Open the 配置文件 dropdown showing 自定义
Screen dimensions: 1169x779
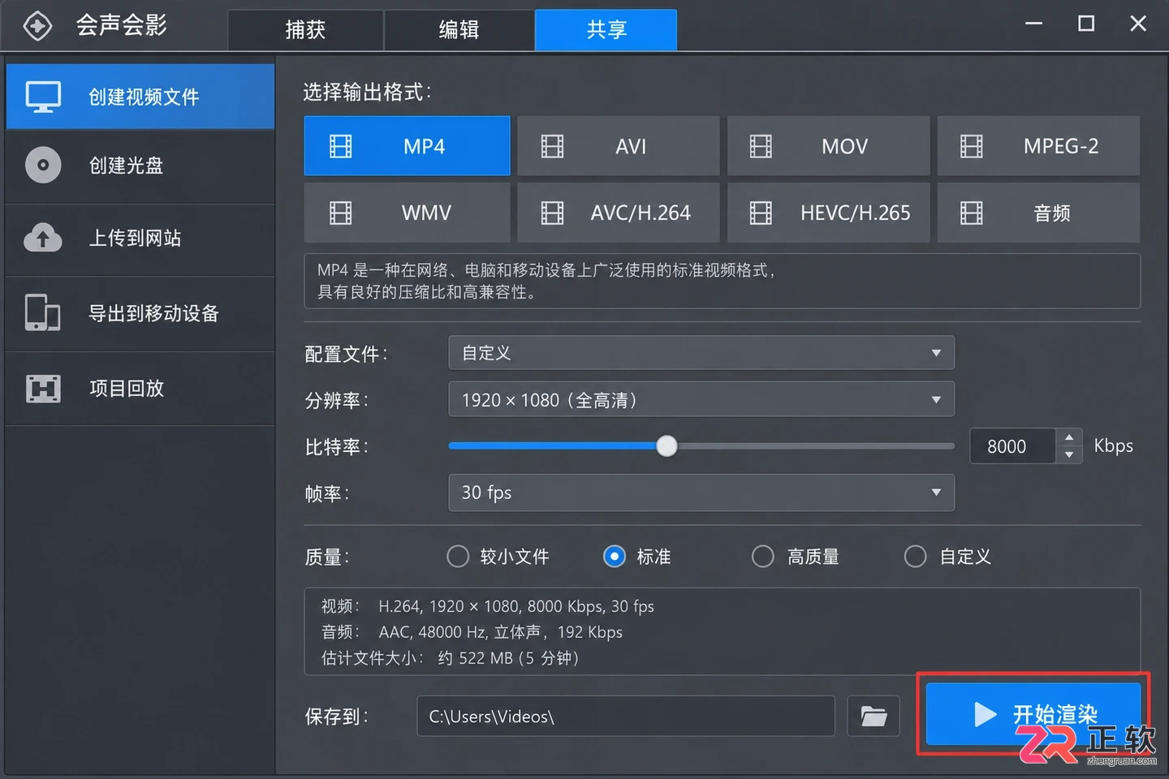click(701, 353)
